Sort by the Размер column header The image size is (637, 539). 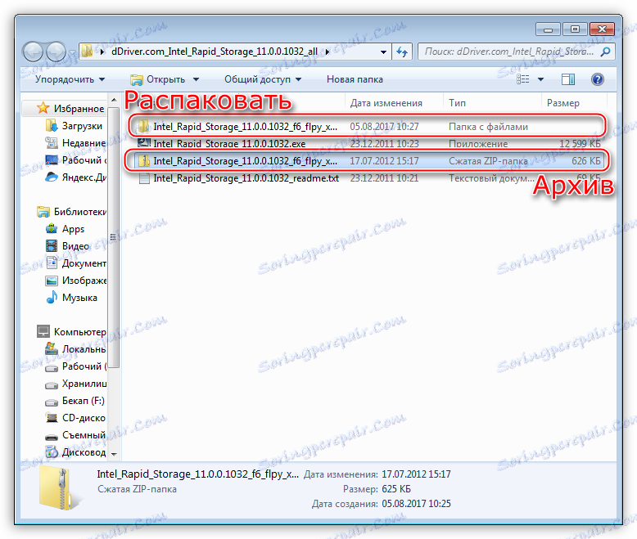click(x=563, y=103)
